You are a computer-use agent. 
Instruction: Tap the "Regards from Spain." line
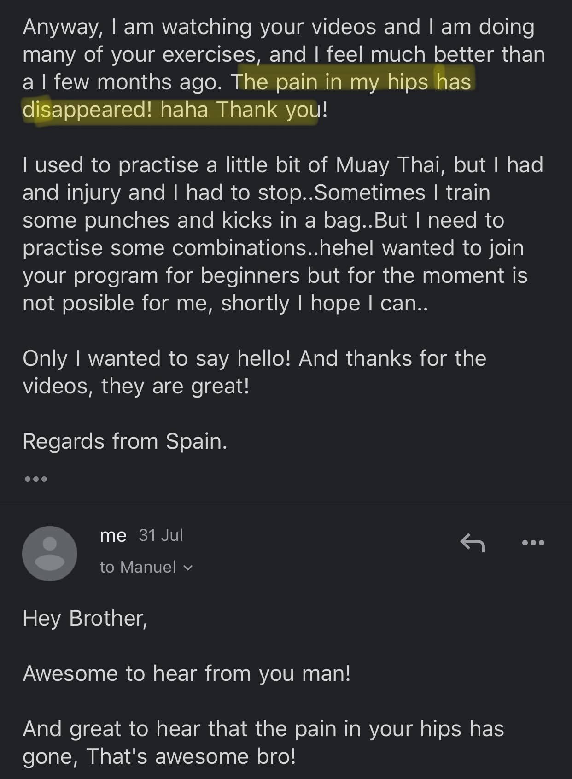125,441
